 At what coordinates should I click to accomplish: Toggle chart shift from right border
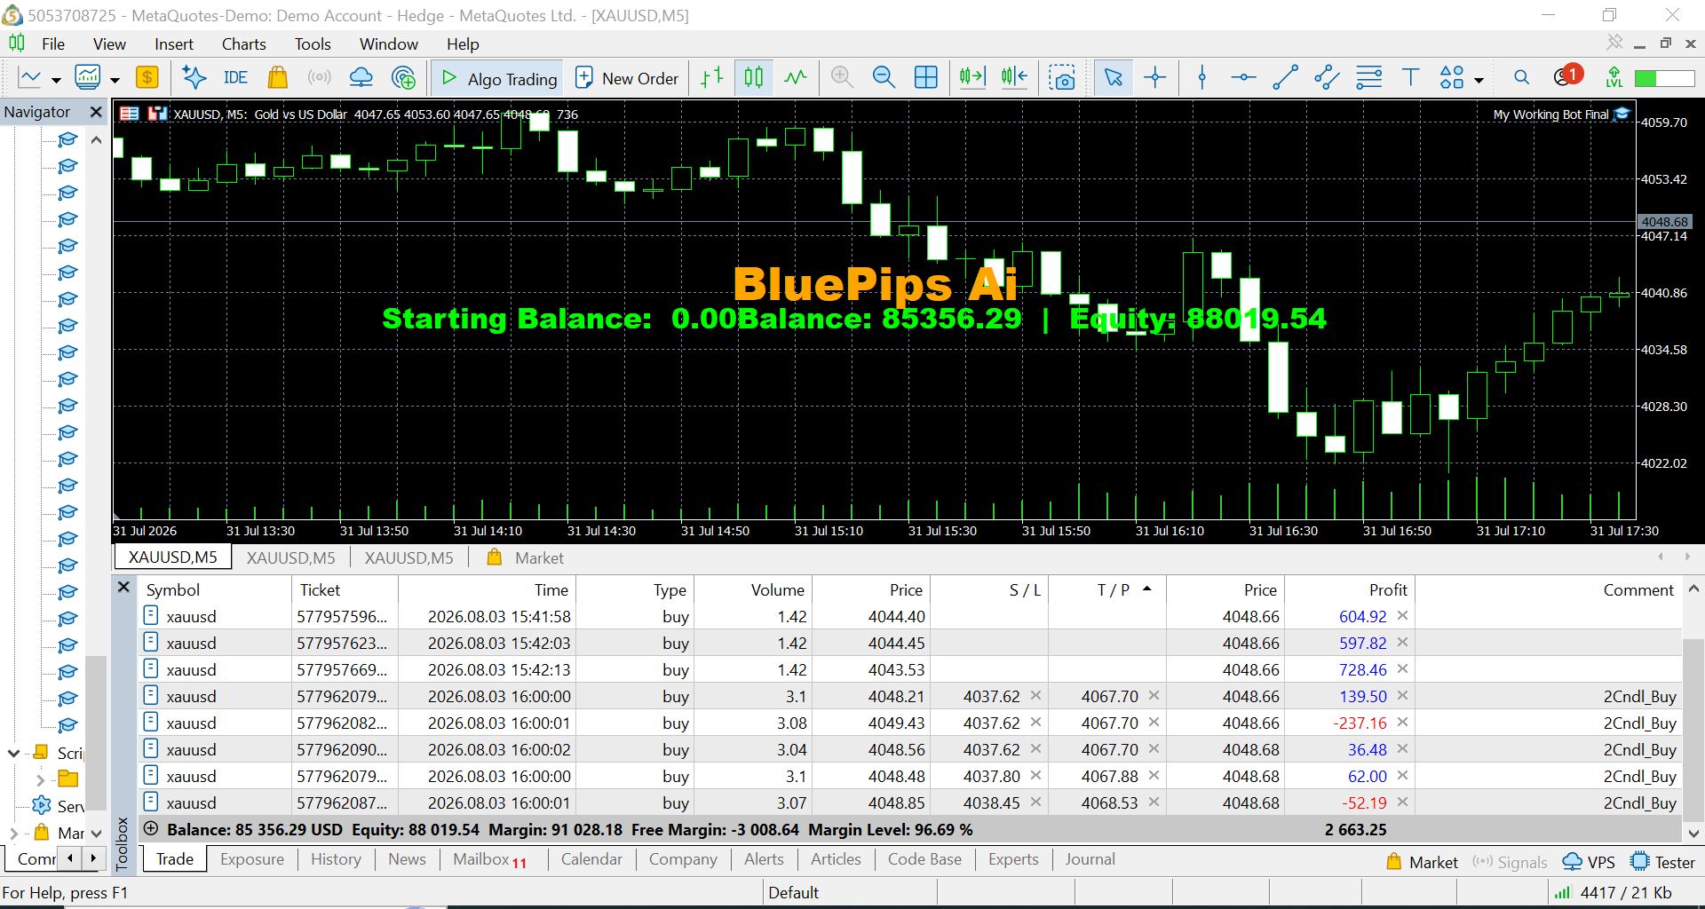coord(1014,78)
